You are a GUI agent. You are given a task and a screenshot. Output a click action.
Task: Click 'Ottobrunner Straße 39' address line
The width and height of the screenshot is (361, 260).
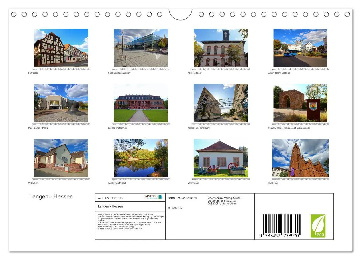pos(222,201)
